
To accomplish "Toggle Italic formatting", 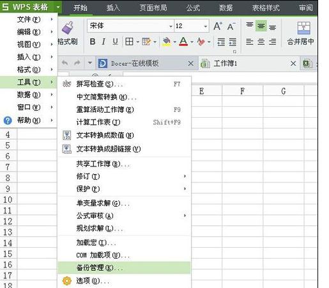I will click(x=103, y=42).
